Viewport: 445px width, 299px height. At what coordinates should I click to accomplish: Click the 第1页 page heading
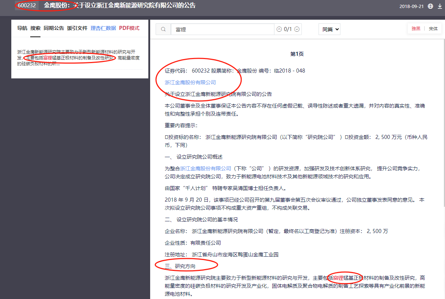(x=297, y=54)
